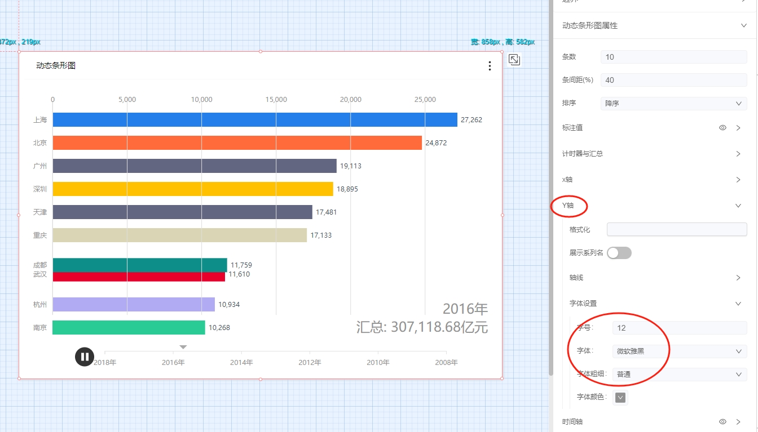Collapse the 动态条形图属性 section

pos(743,25)
